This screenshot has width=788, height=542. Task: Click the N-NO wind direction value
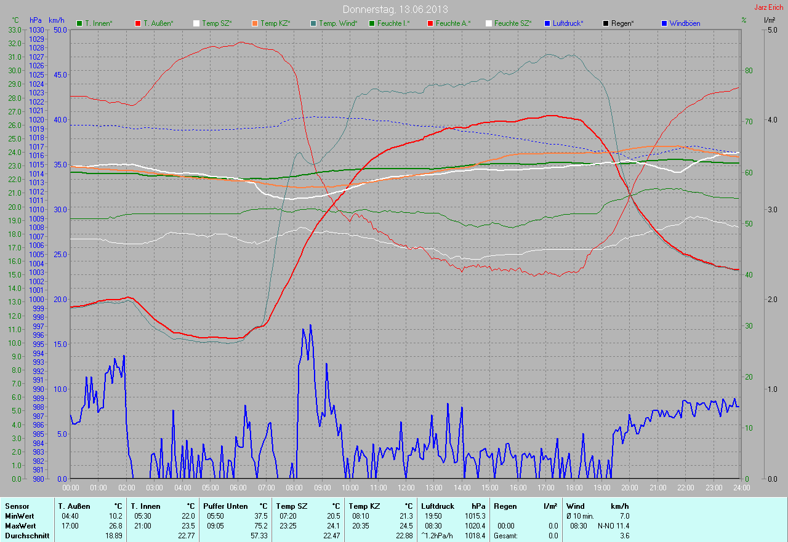click(606, 526)
